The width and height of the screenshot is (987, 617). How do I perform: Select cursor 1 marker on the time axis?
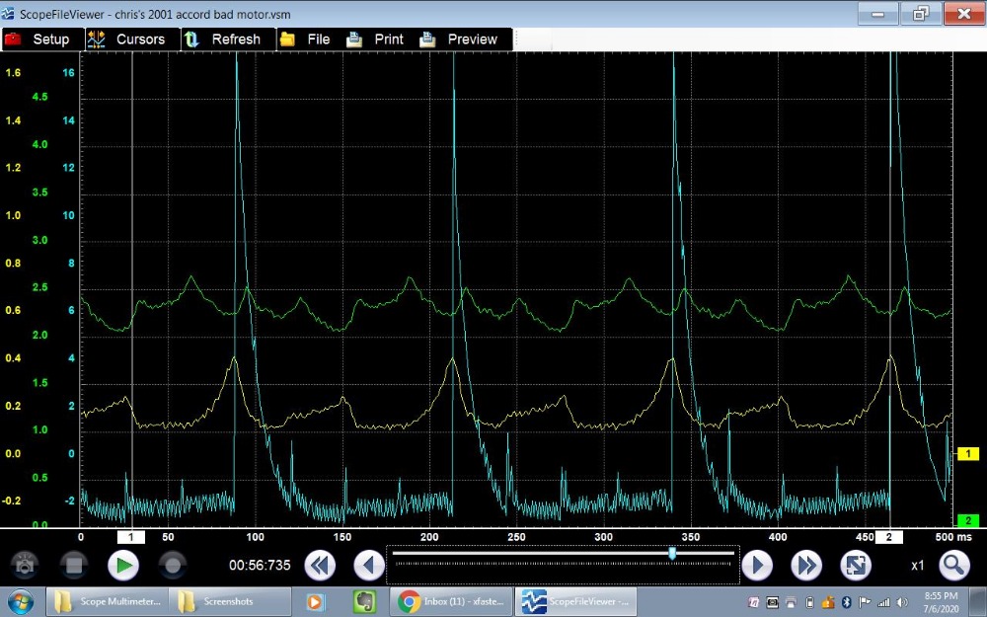131,537
